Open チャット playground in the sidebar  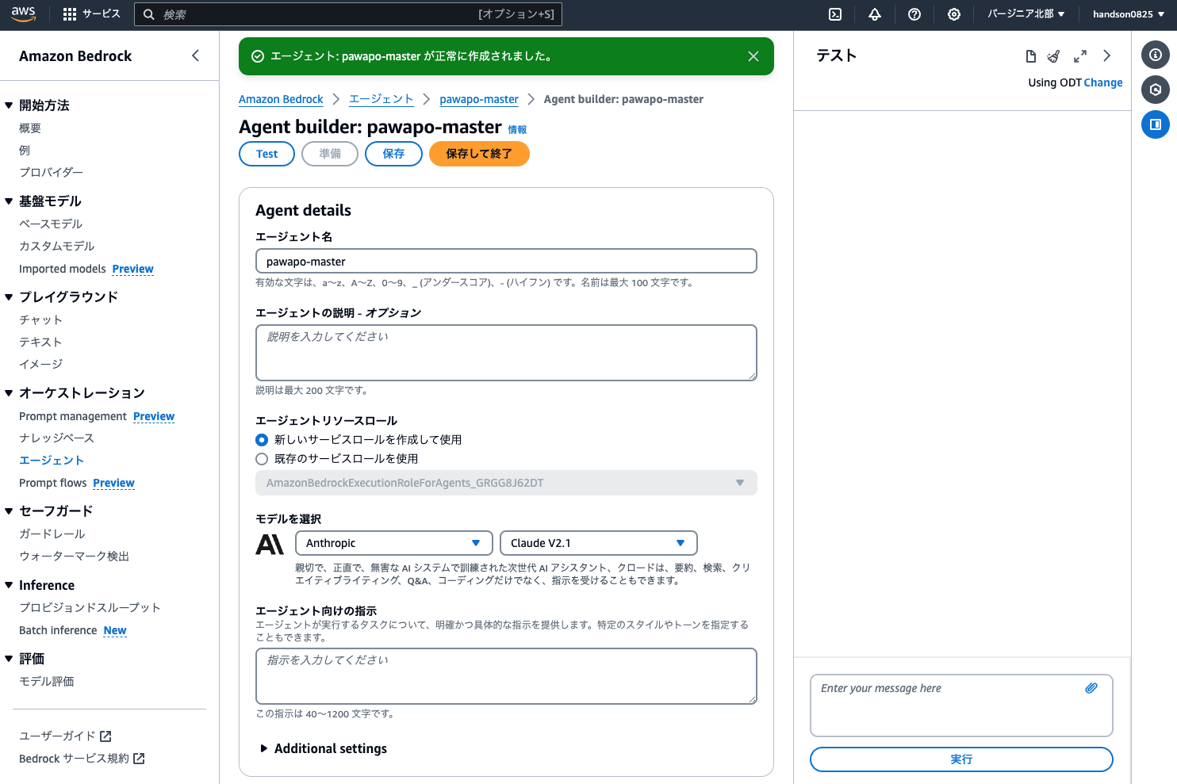pyautogui.click(x=40, y=320)
